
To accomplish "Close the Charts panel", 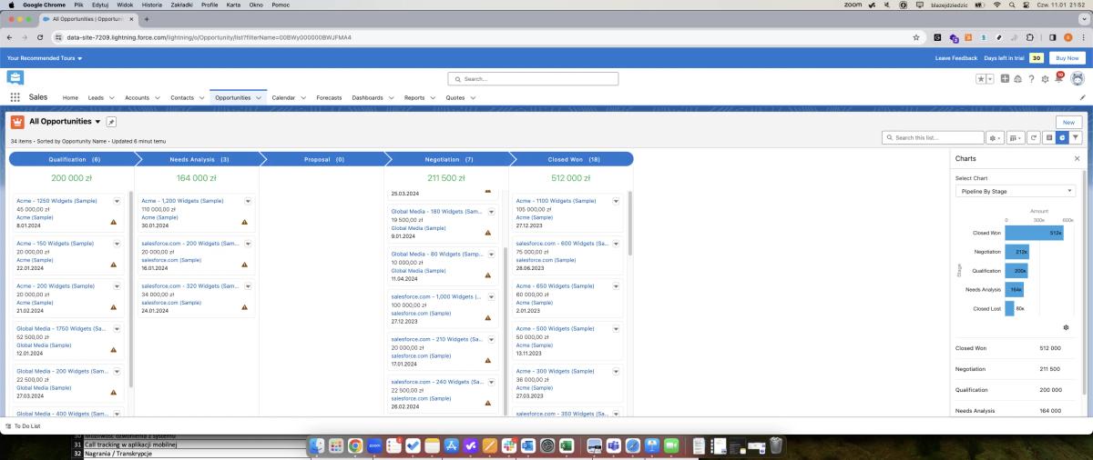I will [x=1077, y=158].
